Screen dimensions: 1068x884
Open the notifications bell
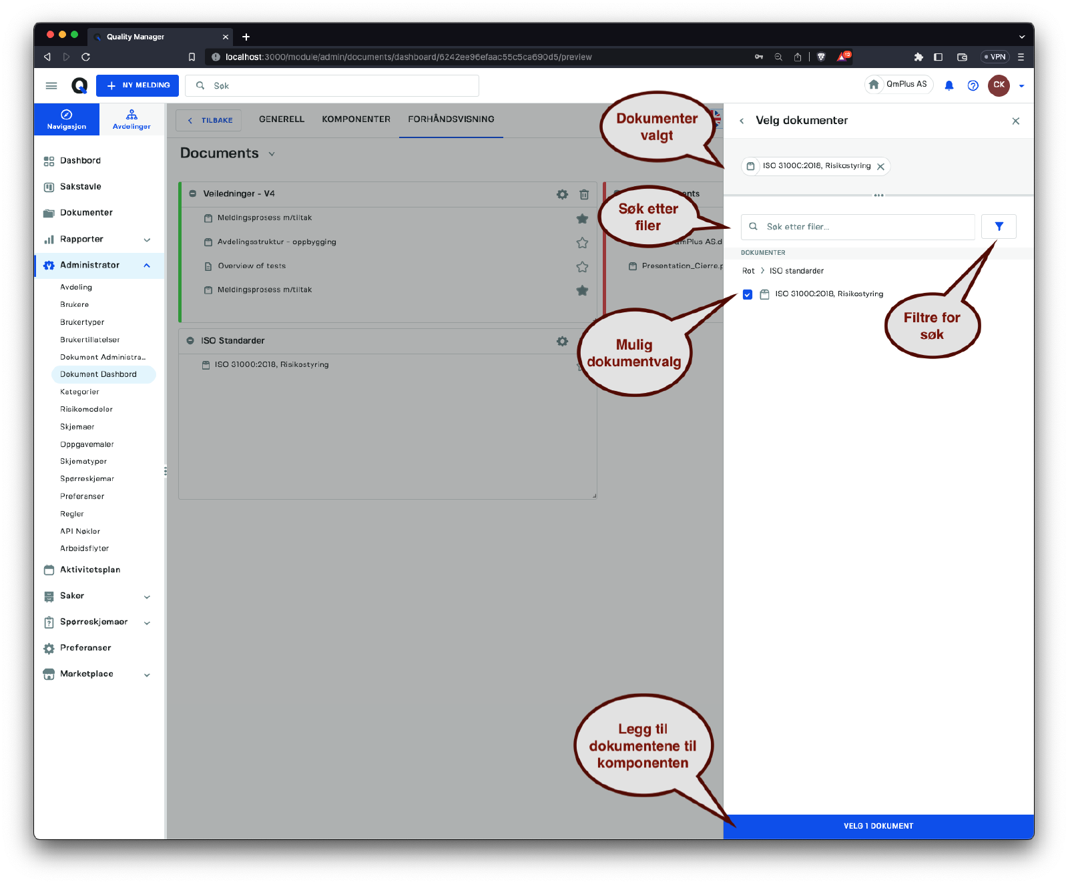click(949, 85)
